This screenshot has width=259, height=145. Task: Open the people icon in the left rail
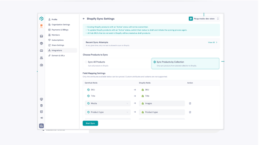coord(41,58)
